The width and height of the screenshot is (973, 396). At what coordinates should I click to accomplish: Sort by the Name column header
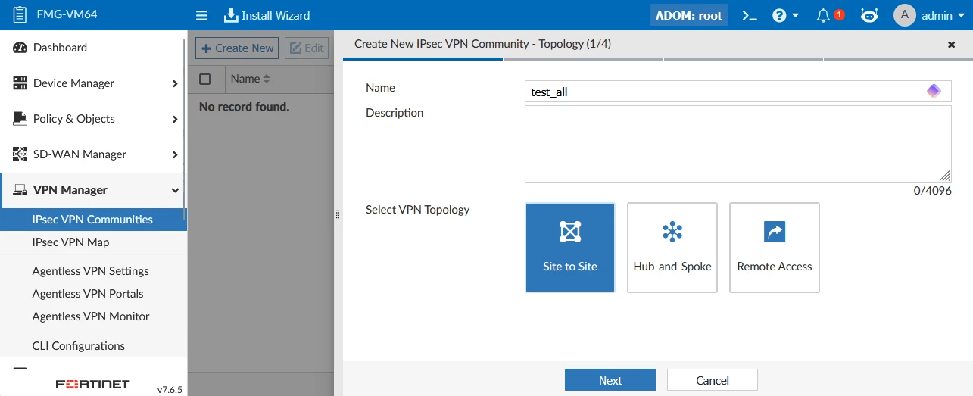click(x=245, y=79)
